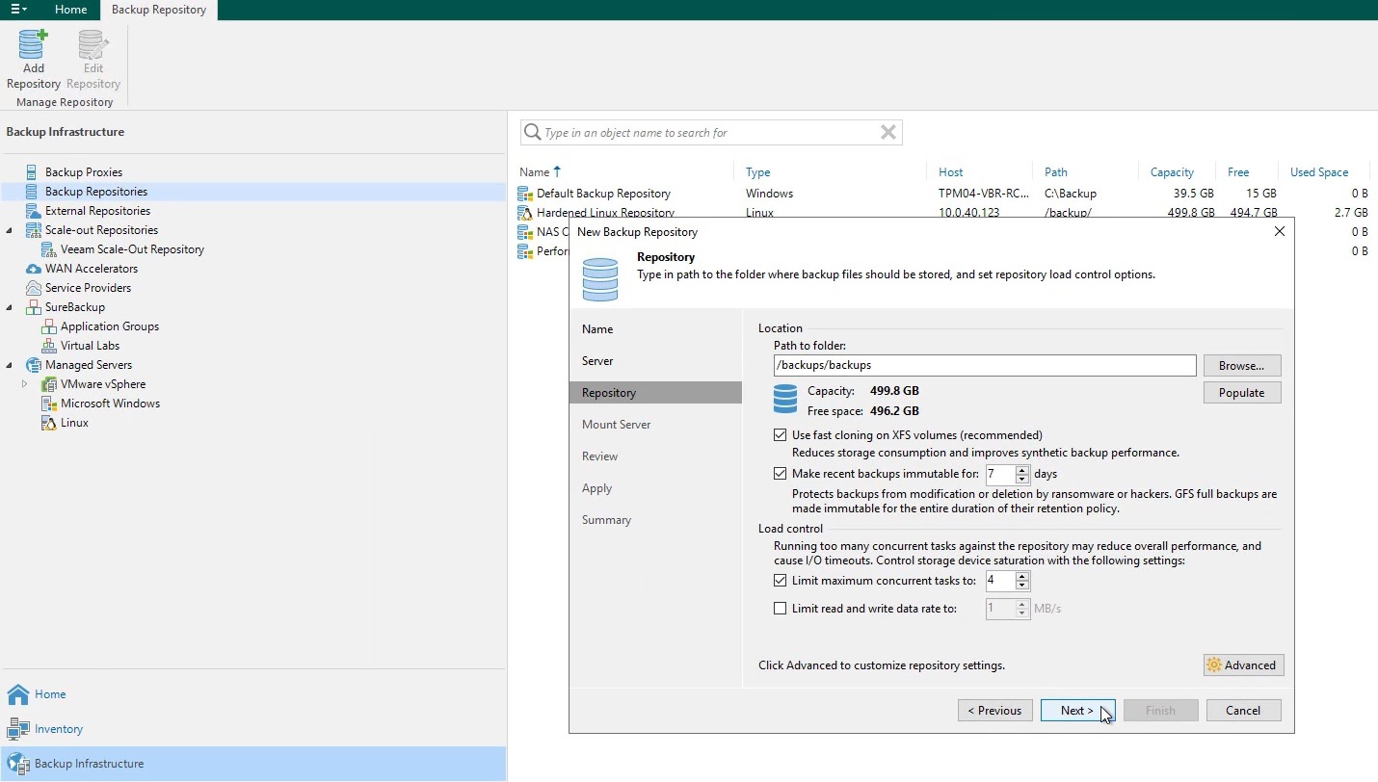The width and height of the screenshot is (1378, 782).
Task: Go to the Mount Server wizard step
Action: point(616,425)
